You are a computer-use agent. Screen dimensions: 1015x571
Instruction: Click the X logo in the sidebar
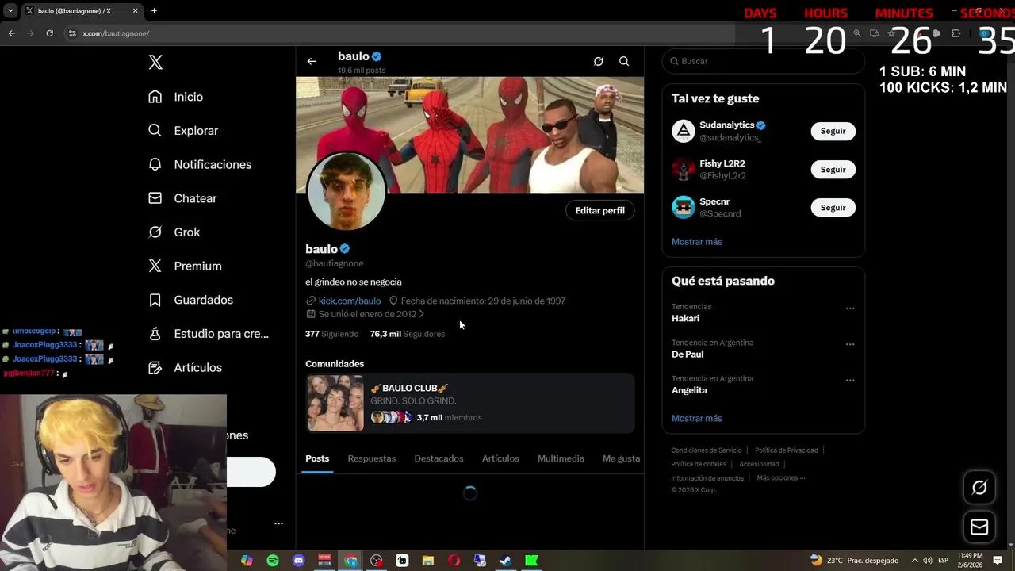click(x=155, y=63)
